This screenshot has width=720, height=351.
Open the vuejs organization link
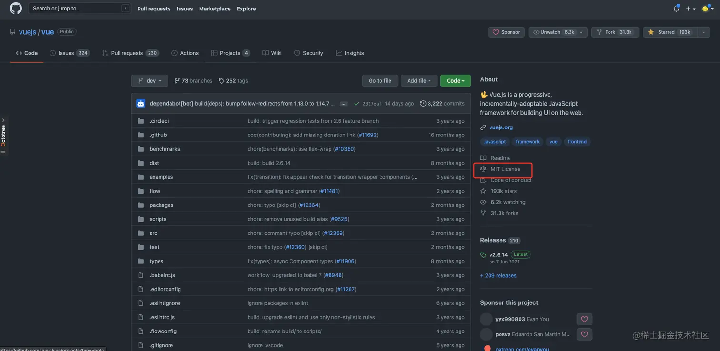(28, 32)
